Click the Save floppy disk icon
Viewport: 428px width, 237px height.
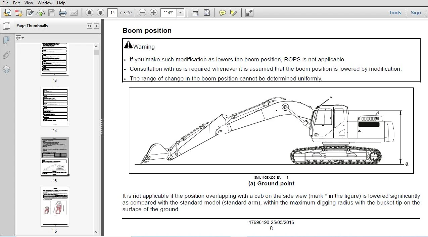click(x=51, y=13)
